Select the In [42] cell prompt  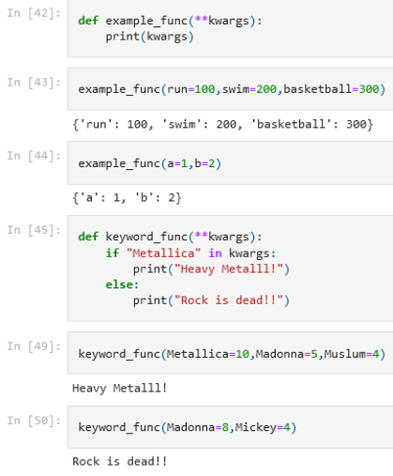click(34, 13)
